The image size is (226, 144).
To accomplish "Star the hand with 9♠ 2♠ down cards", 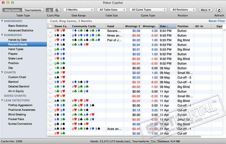I will coord(50,36).
